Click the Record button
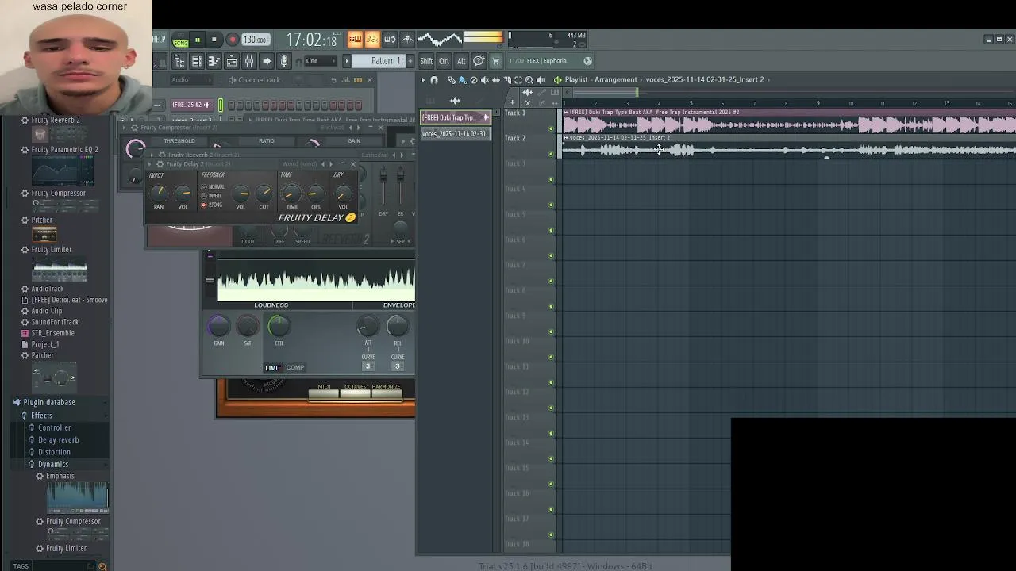This screenshot has height=571, width=1016. (x=233, y=40)
